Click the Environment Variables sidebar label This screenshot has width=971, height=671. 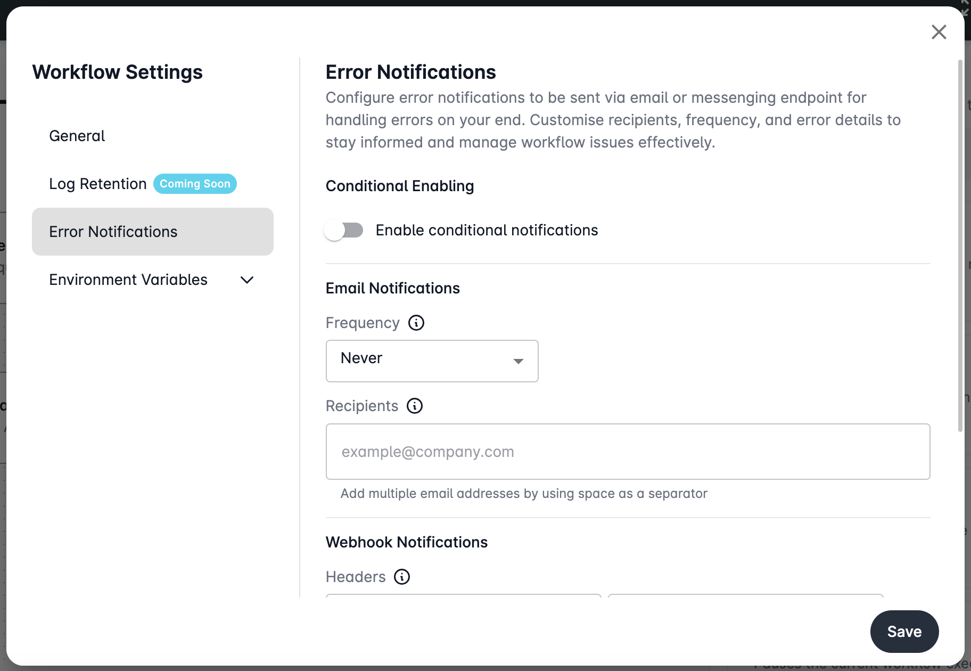(x=128, y=280)
